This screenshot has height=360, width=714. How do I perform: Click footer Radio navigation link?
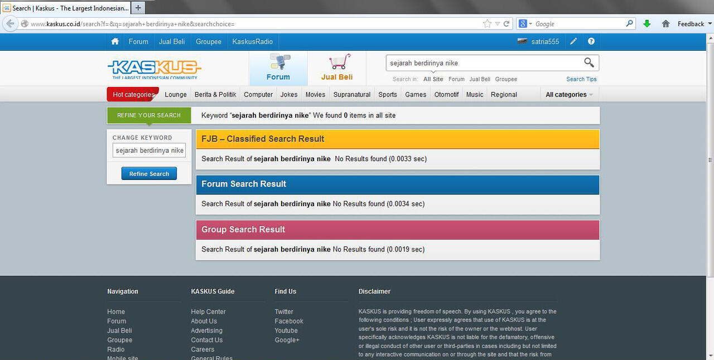116,350
